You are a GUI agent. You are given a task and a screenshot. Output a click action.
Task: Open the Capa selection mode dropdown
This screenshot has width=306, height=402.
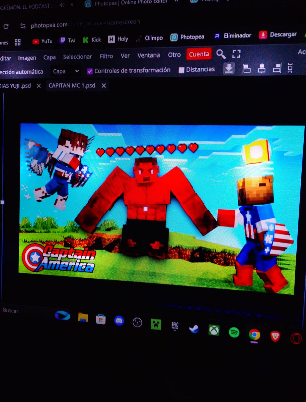point(65,71)
